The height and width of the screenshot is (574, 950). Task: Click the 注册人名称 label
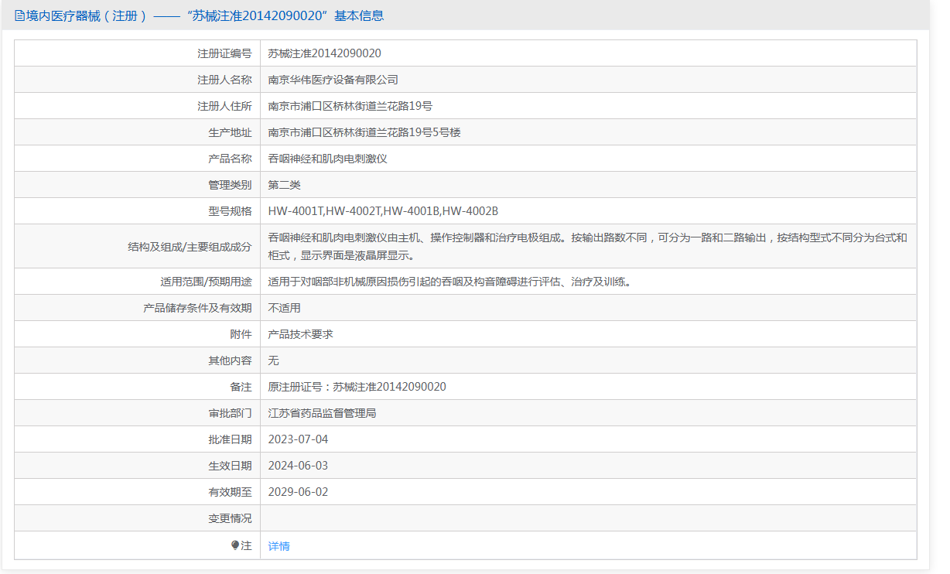click(x=224, y=80)
